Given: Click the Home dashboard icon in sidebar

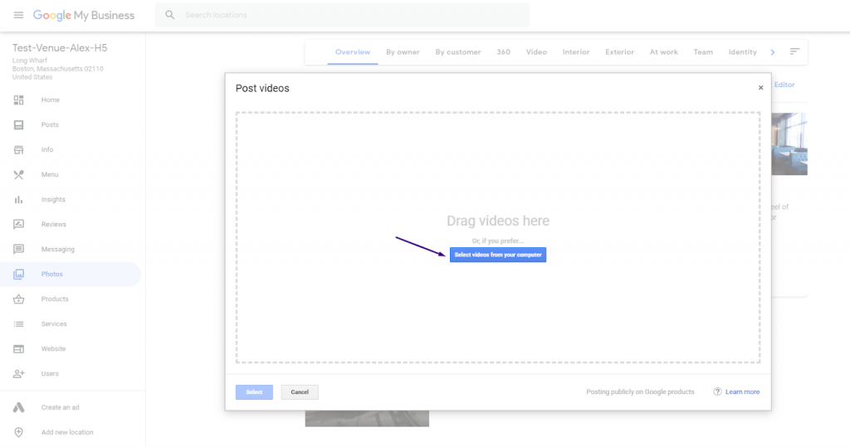Looking at the screenshot, I should click(x=18, y=100).
